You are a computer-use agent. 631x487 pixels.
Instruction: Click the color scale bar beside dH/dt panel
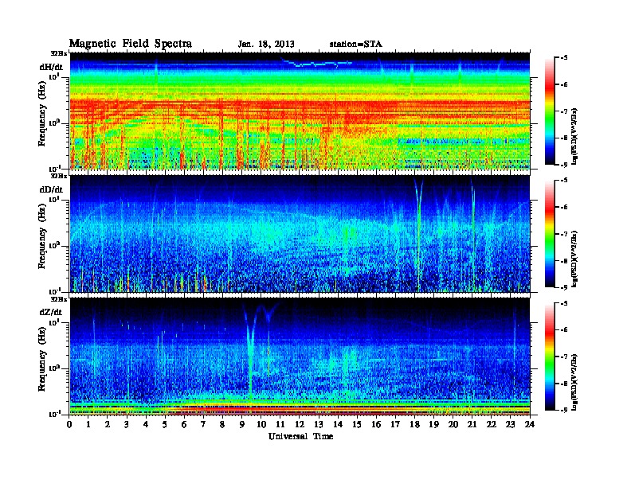click(x=550, y=111)
